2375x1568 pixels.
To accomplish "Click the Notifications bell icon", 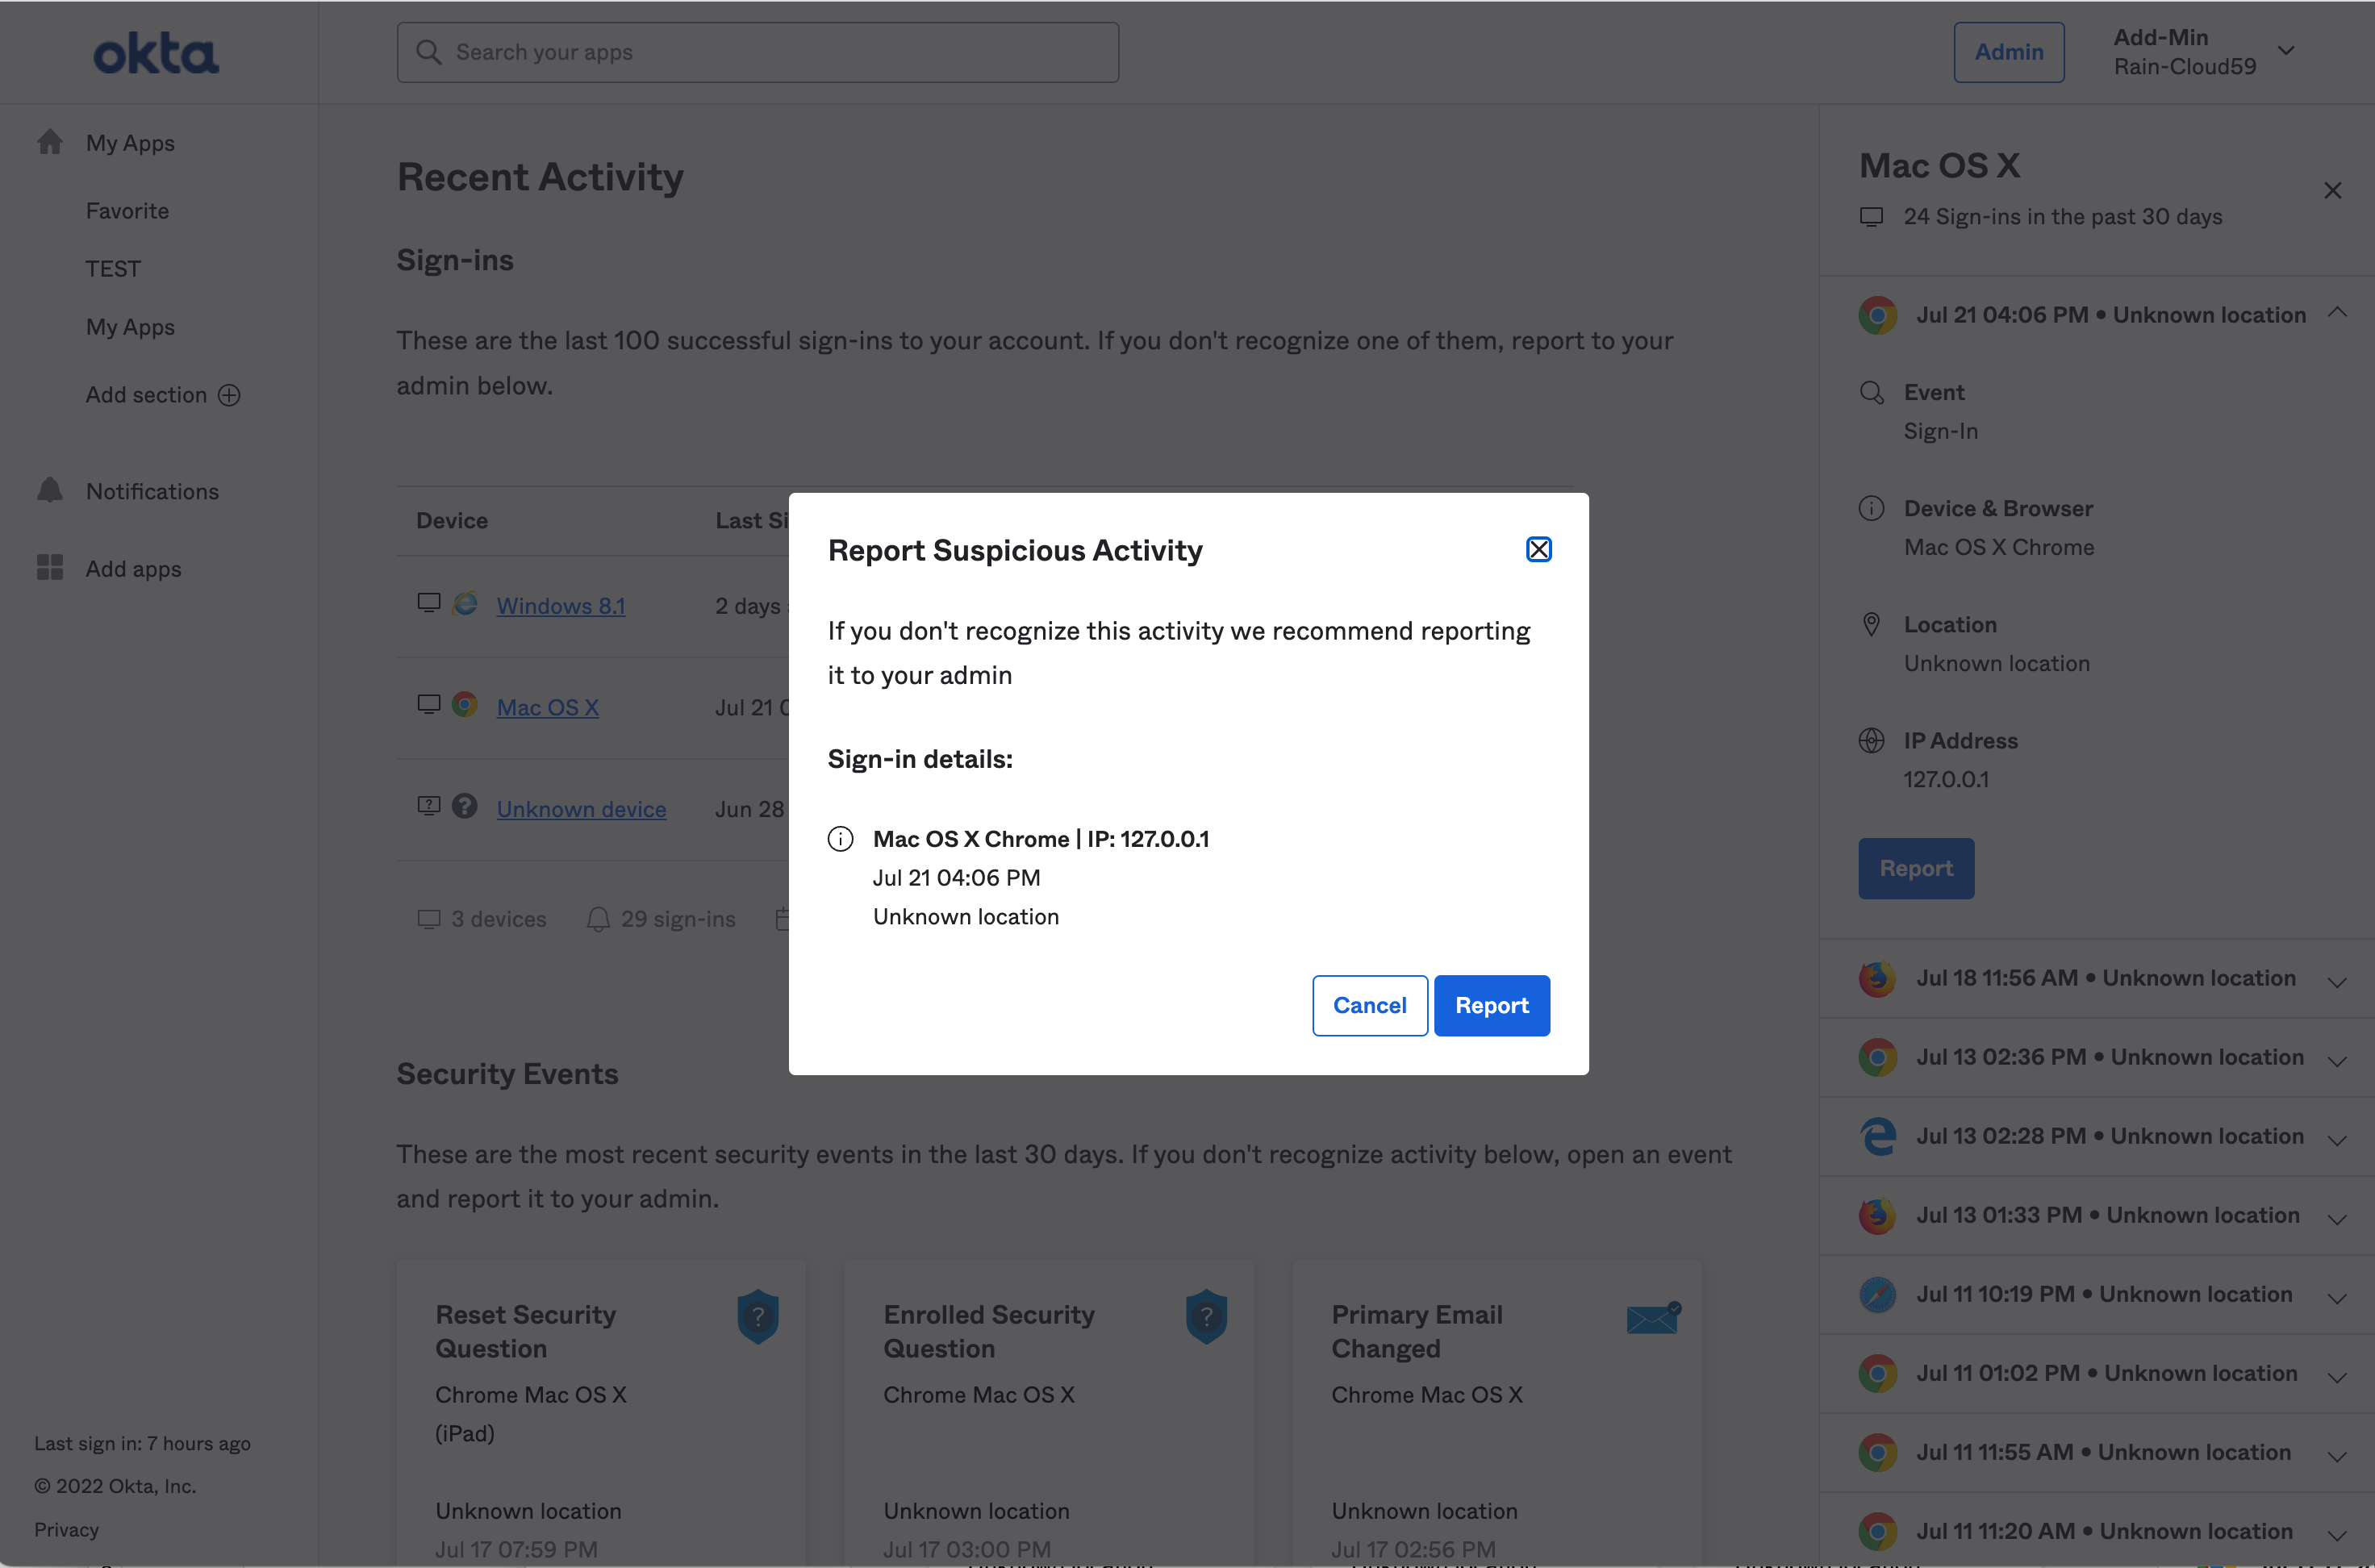I will click(50, 490).
